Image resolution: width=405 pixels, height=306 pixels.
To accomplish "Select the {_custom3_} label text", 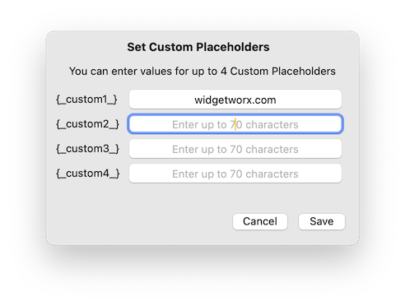I will (x=88, y=149).
